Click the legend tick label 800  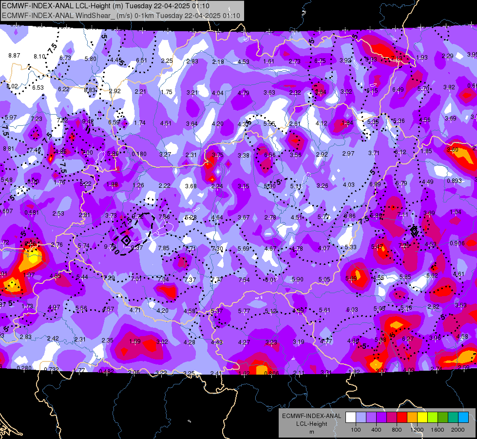(x=397, y=430)
